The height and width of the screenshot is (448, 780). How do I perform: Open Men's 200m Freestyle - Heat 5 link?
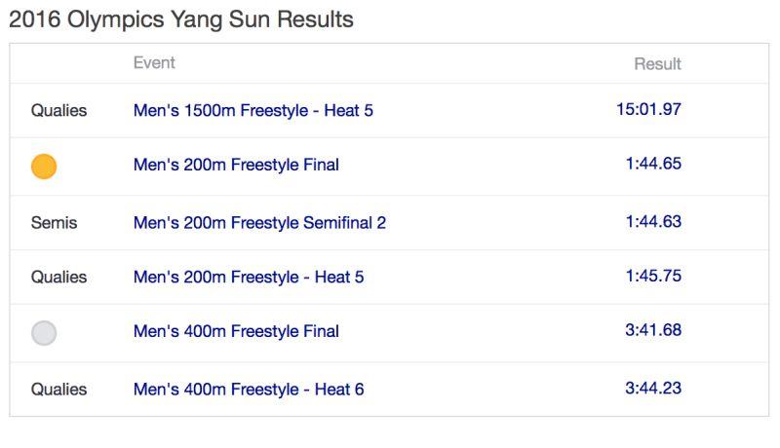point(249,278)
